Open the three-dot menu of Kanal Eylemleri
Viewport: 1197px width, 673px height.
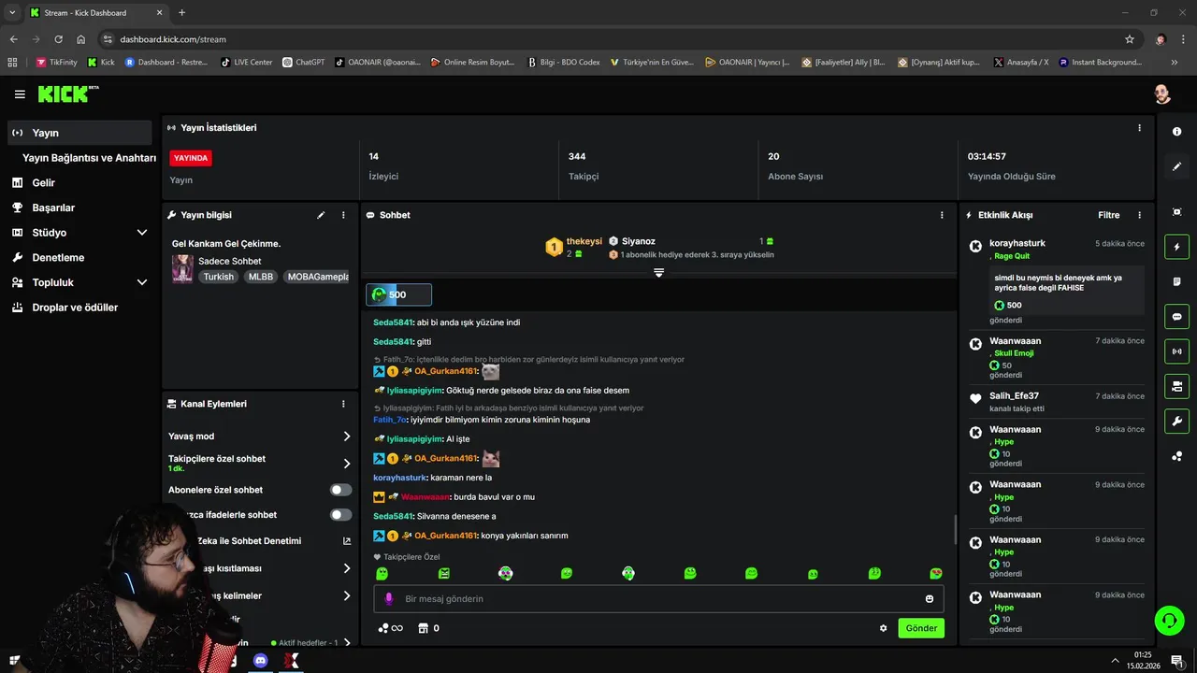point(343,404)
